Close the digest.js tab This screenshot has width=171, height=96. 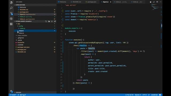(x=111, y=2)
